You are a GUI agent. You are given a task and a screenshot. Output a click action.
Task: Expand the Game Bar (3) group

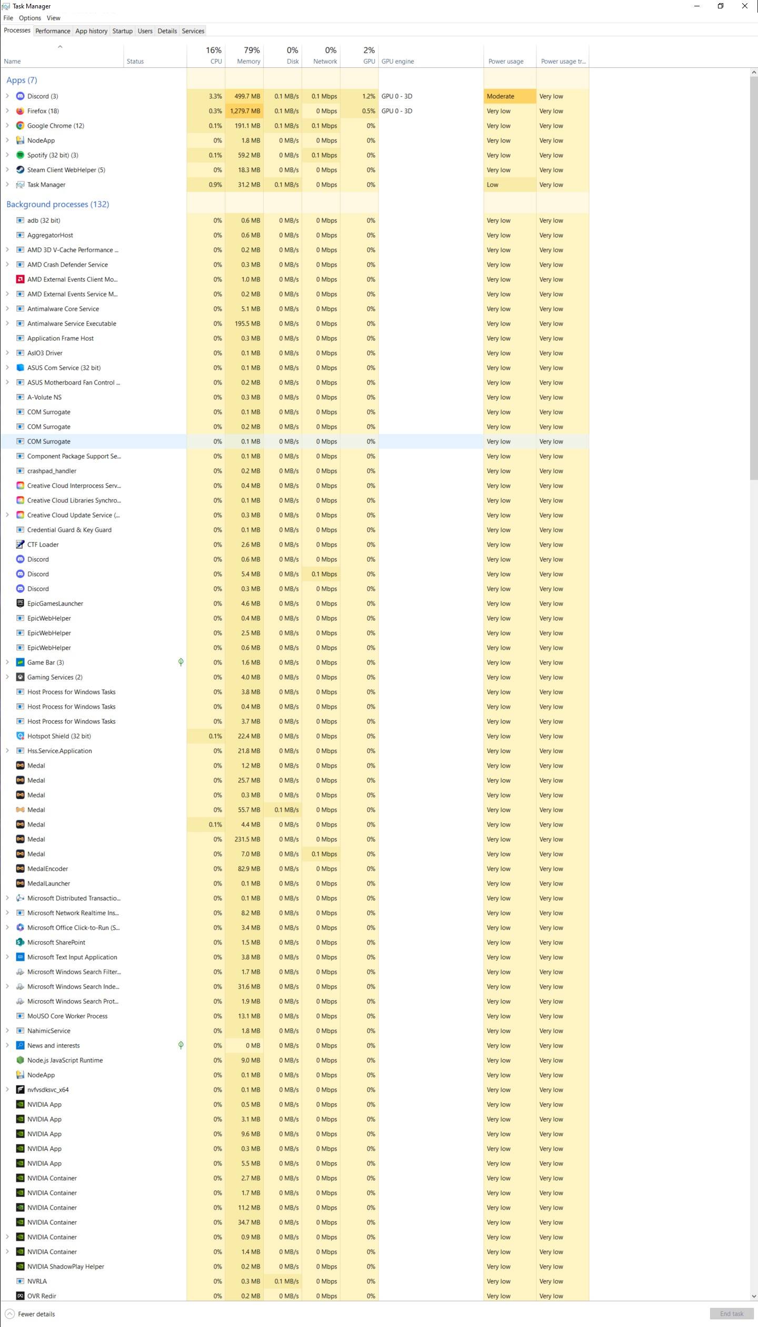click(x=7, y=662)
